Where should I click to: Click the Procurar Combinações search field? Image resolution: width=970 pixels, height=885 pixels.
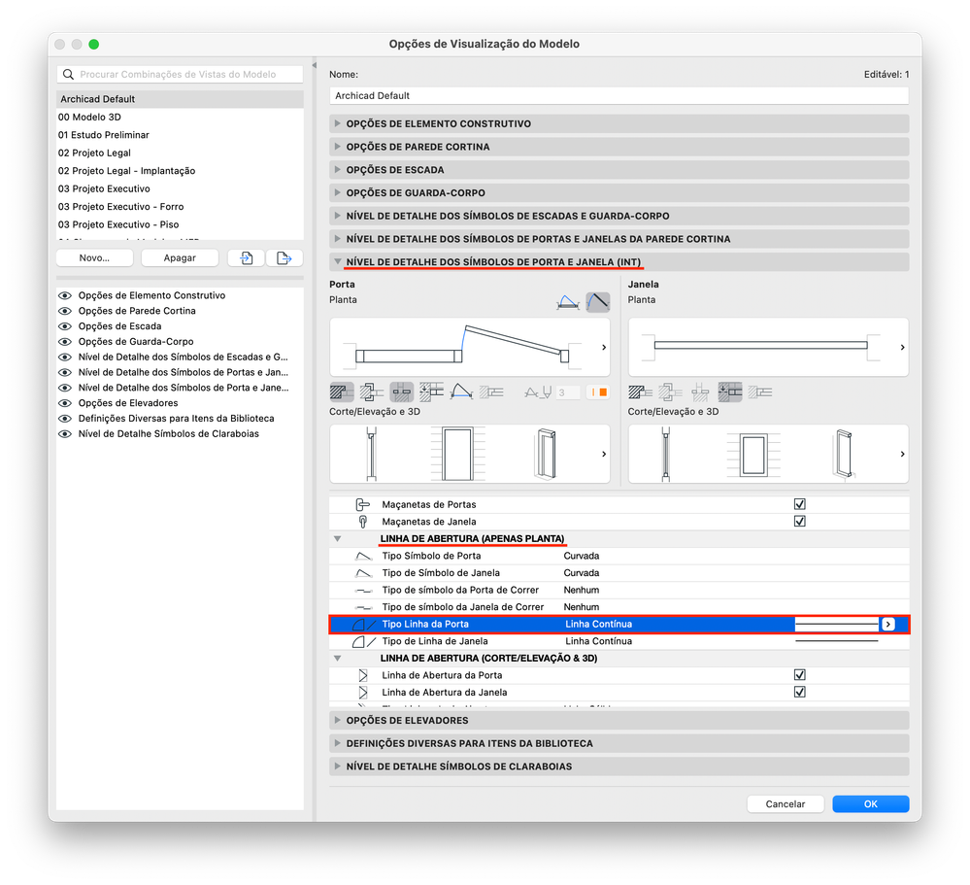[x=180, y=74]
